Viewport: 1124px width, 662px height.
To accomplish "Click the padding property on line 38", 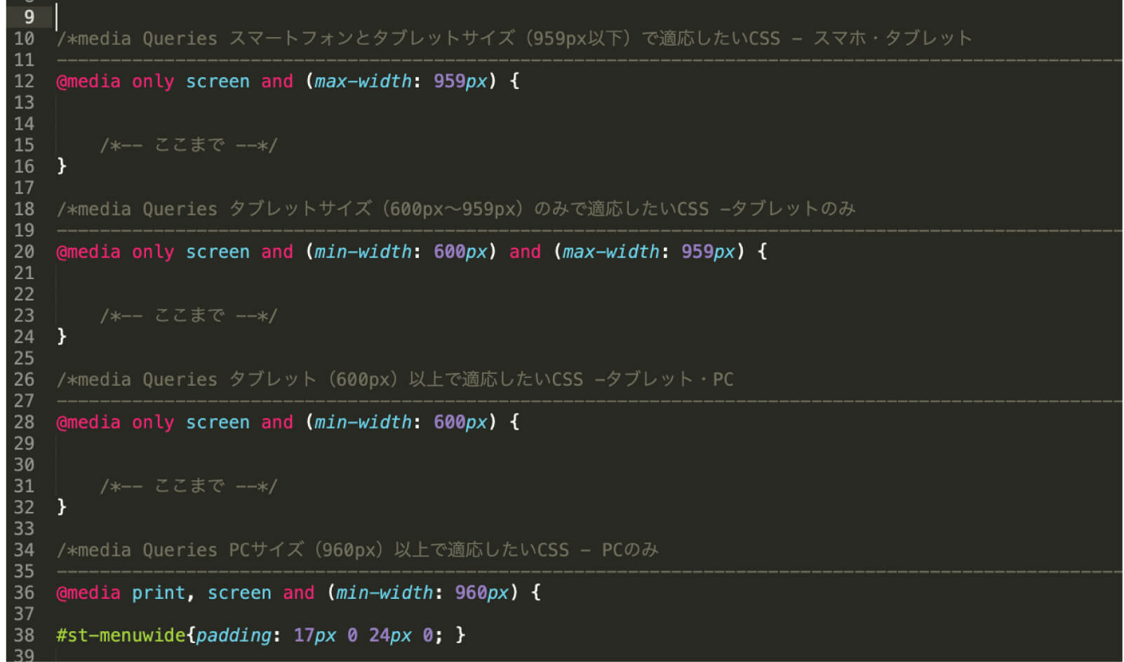I will click(x=233, y=635).
